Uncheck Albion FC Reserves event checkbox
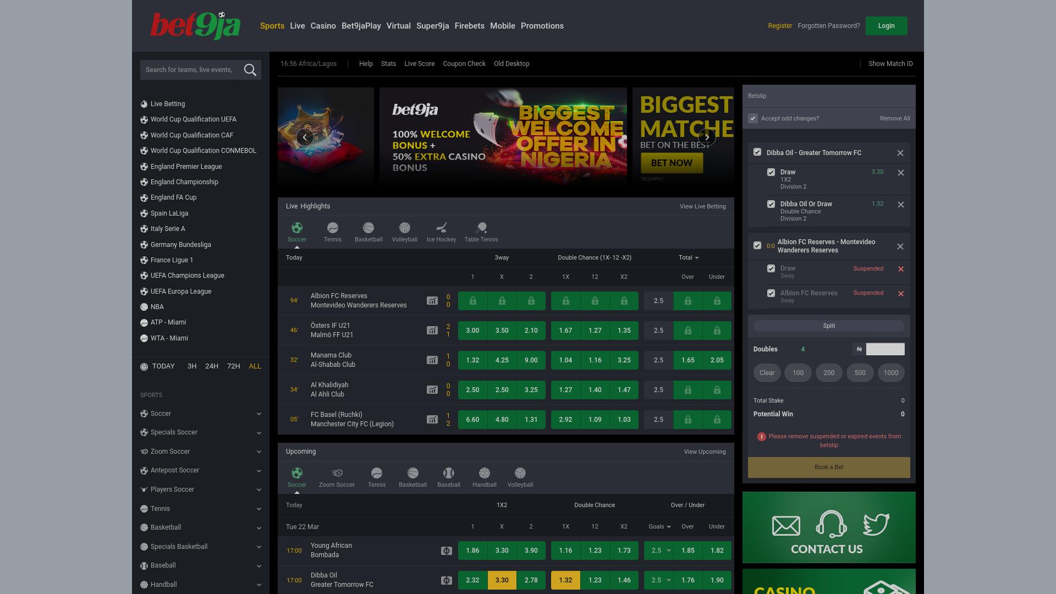The height and width of the screenshot is (594, 1056). tap(757, 245)
